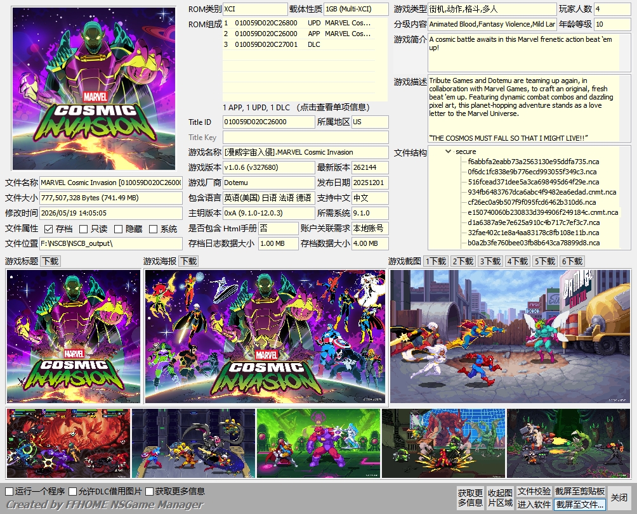Enable the 运行一个程序 checkbox
637x514 pixels.
(x=10, y=491)
